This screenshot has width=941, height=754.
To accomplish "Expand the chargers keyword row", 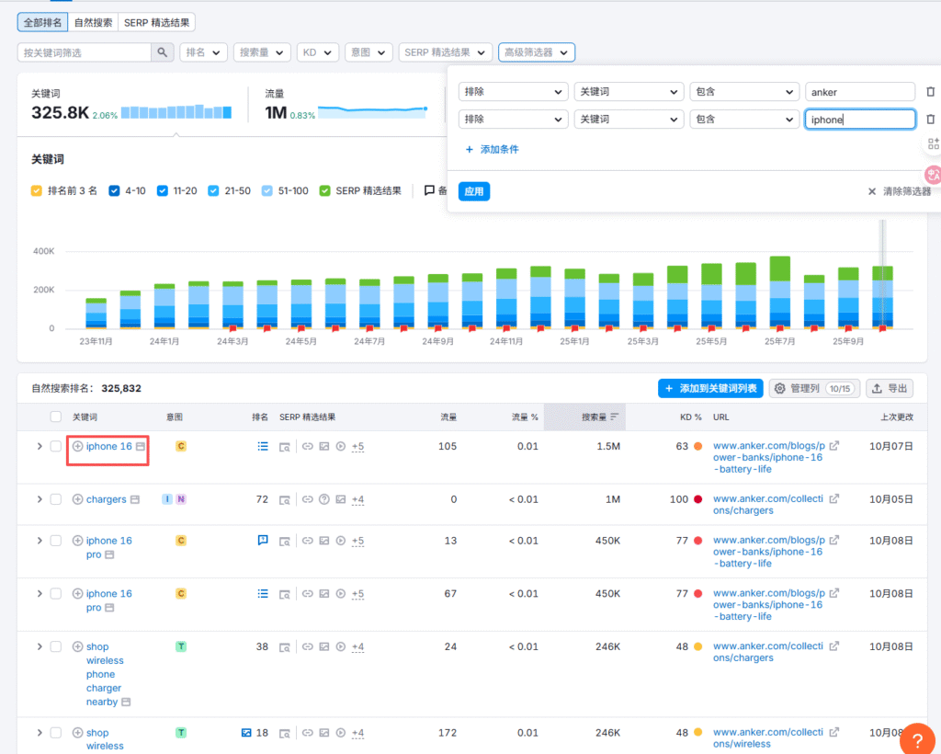I will pyautogui.click(x=39, y=499).
